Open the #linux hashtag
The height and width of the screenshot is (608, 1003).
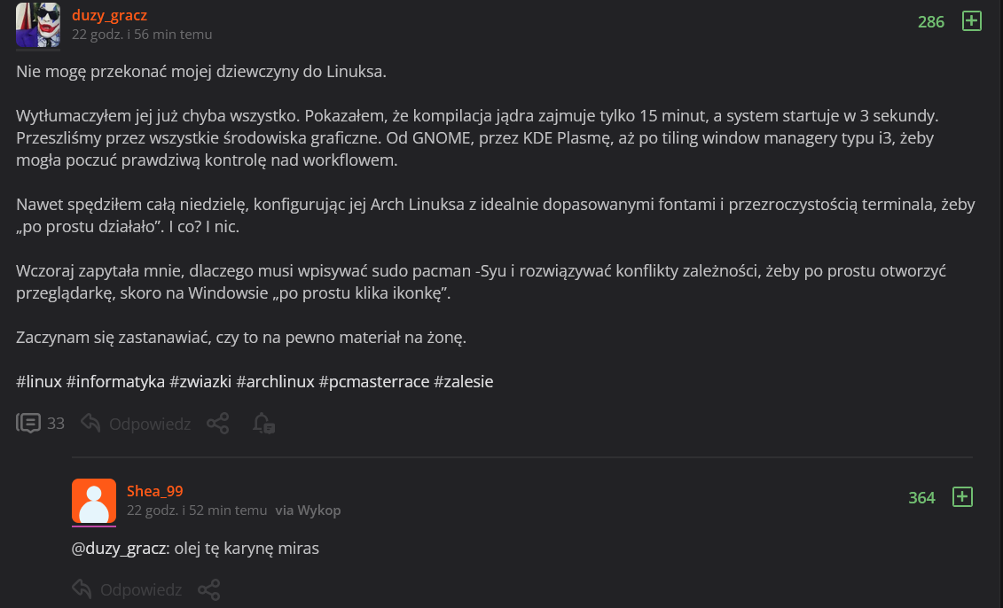pyautogui.click(x=39, y=382)
